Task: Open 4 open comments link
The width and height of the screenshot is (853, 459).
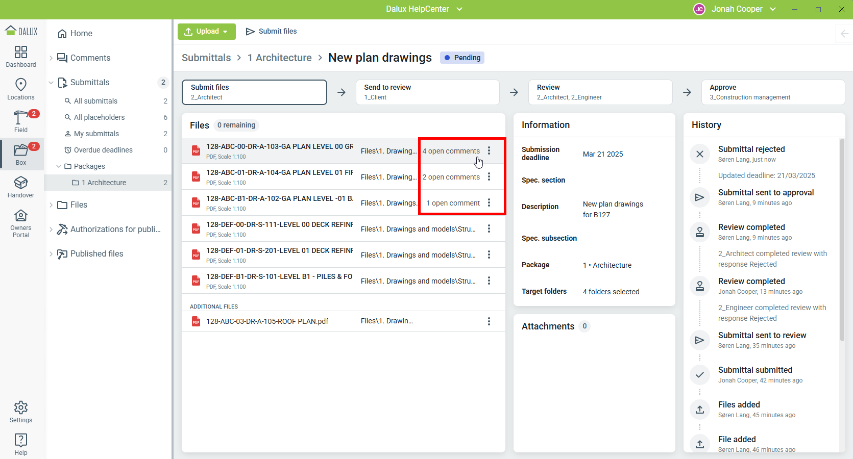Action: (451, 151)
